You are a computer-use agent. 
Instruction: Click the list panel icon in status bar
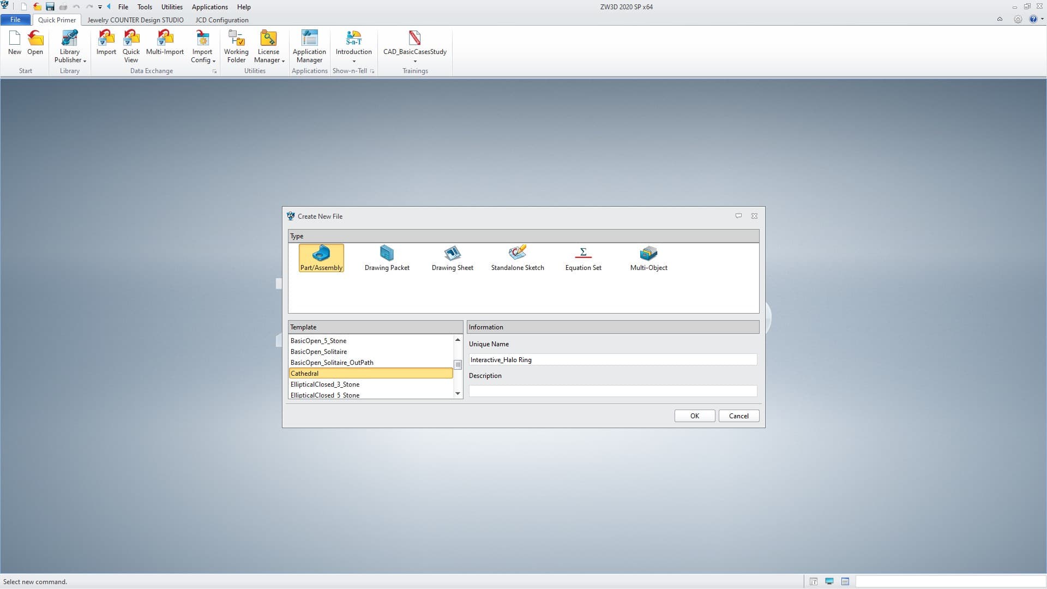pyautogui.click(x=845, y=582)
